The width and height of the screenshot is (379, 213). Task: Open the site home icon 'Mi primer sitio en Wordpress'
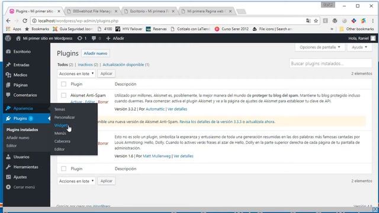point(44,38)
